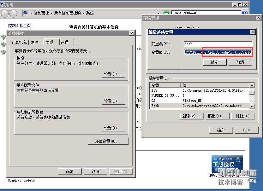Cancel the 编辑系统变量 dialog
This screenshot has width=263, height=191.
pyautogui.click(x=240, y=62)
